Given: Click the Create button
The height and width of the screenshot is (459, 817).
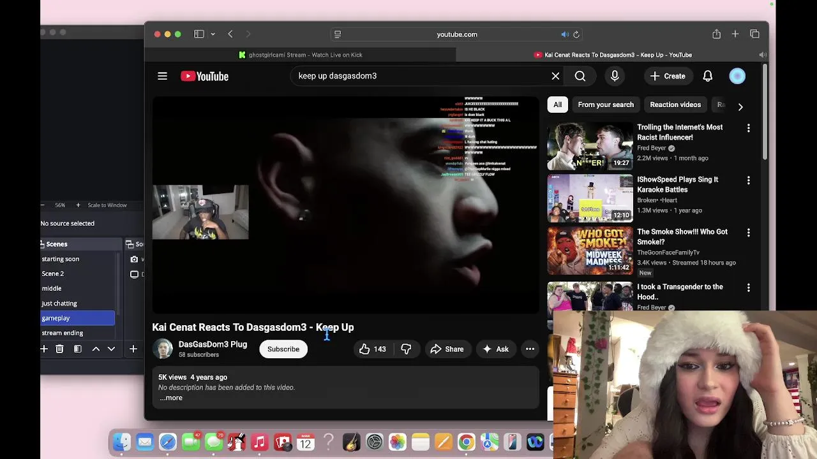Looking at the screenshot, I should (668, 76).
